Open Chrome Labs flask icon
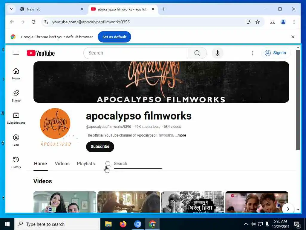Viewport: 306px width, 230px height. [x=273, y=22]
